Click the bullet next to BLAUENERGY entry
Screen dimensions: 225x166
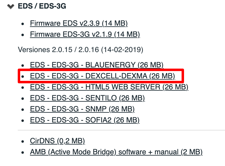22,66
